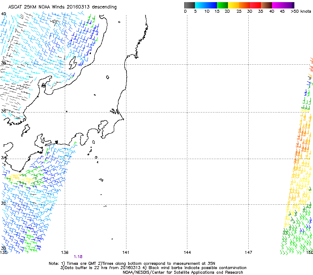Click the '20' label under the color bar
313x275 pixels.
click(227, 11)
